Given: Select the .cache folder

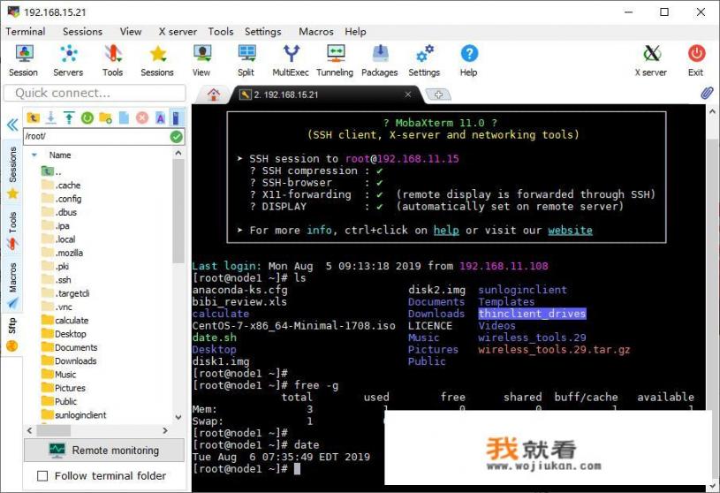Looking at the screenshot, I should pos(61,186).
